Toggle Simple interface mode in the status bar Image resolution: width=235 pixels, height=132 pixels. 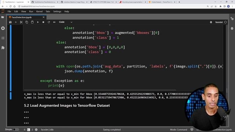16,129
